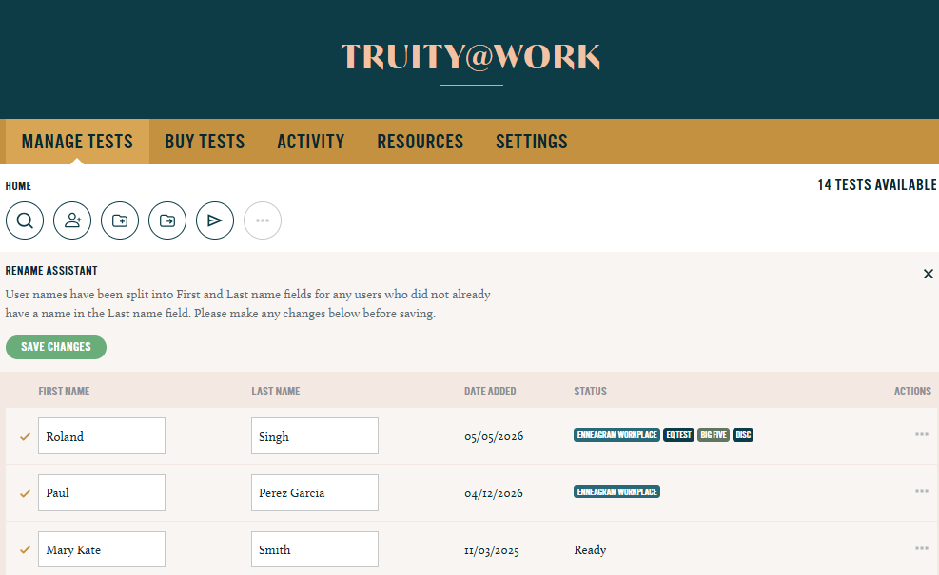Viewport: 939px width, 575px height.
Task: Click the EQ Test badge
Action: point(678,435)
